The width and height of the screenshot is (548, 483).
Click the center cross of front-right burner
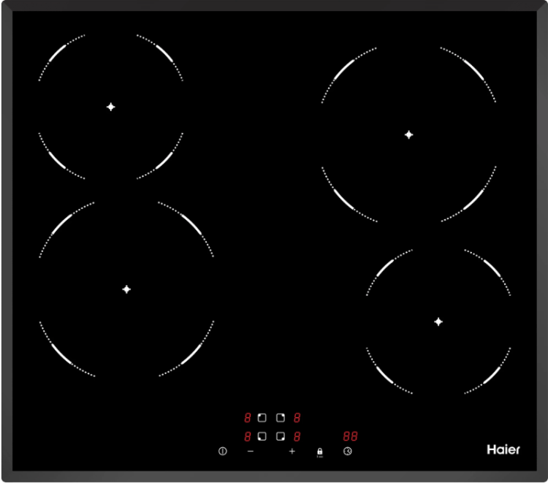click(x=438, y=322)
